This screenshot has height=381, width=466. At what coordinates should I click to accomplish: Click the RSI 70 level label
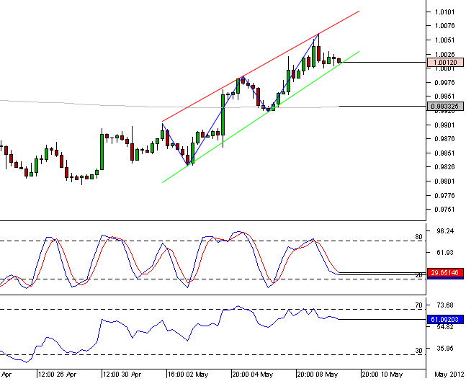[x=418, y=305]
